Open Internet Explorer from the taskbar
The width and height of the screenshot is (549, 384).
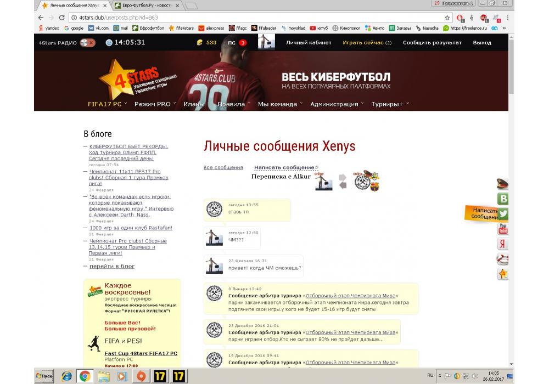coord(67,376)
